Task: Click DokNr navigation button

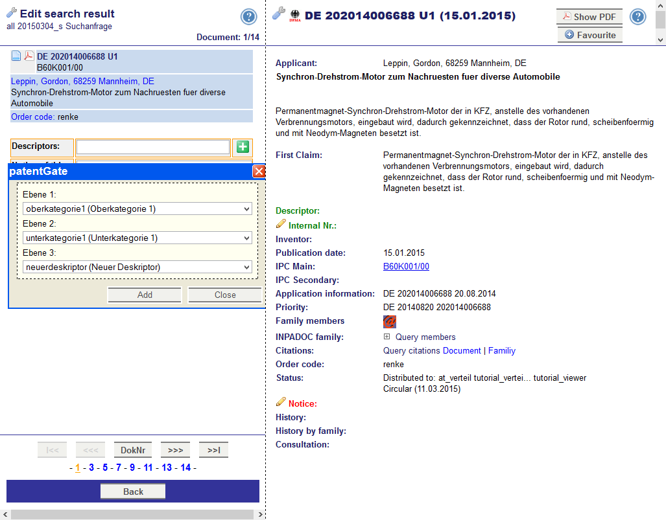Action: (133, 450)
